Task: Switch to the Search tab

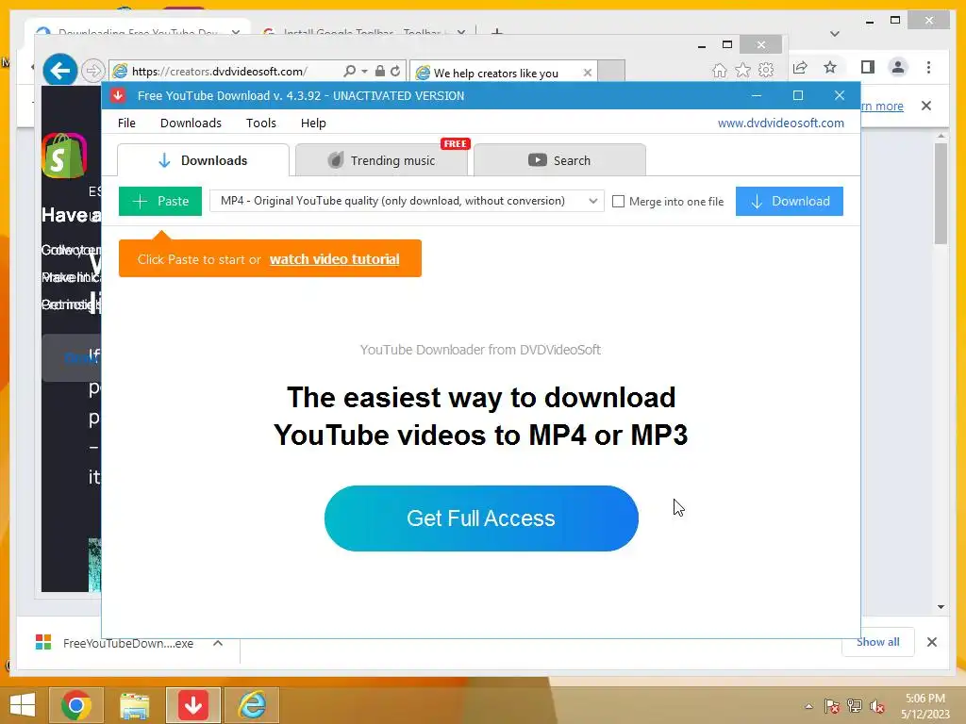Action: coord(559,160)
